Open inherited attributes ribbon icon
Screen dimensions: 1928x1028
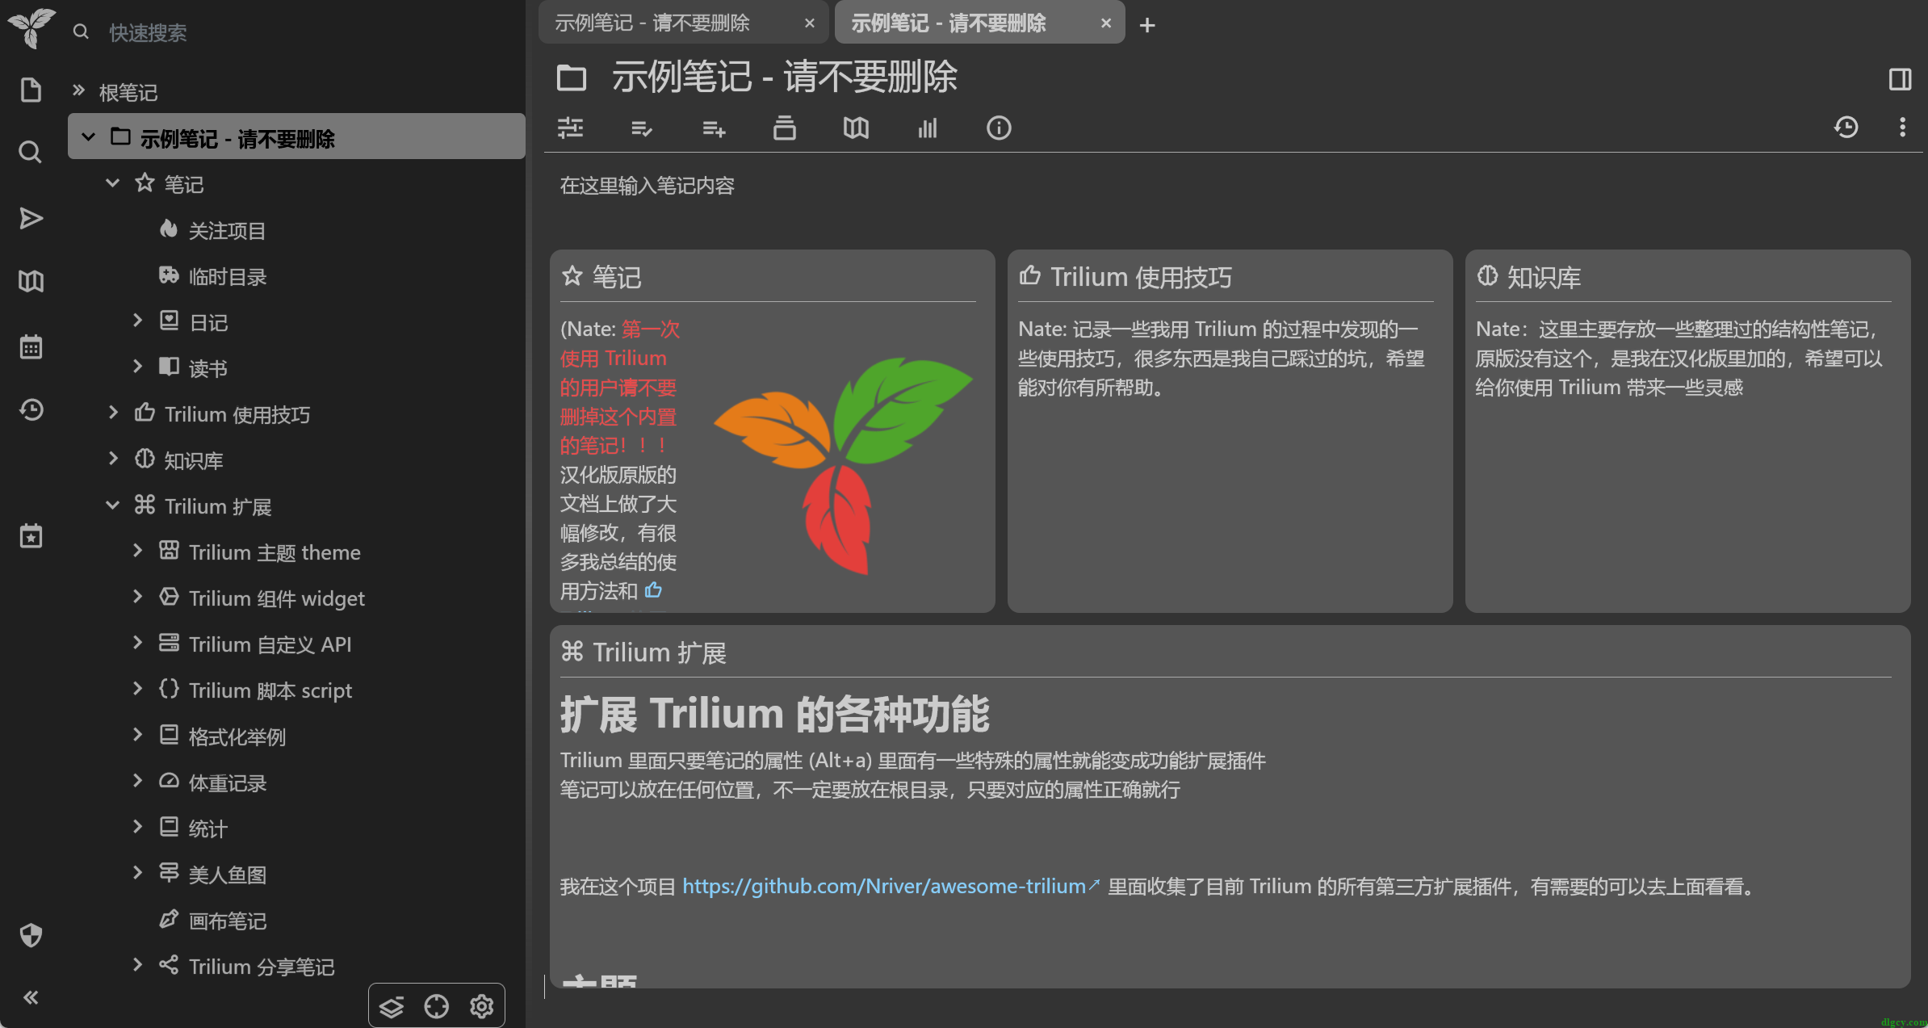tap(714, 128)
